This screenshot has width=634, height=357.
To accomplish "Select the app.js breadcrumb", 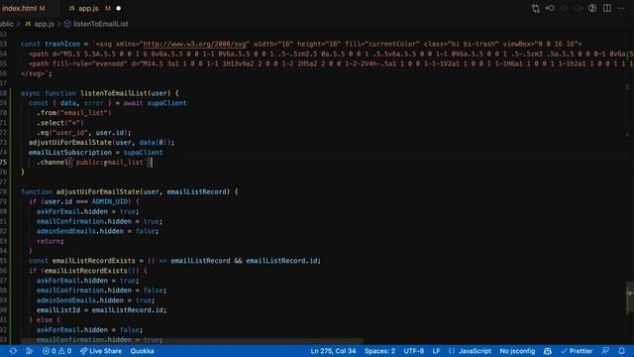I will coord(44,24).
